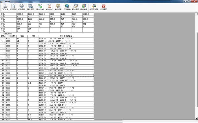Click remainder value '3.1' in row 19
This screenshot has height=123, width=198.
pyautogui.click(x=33, y=83)
